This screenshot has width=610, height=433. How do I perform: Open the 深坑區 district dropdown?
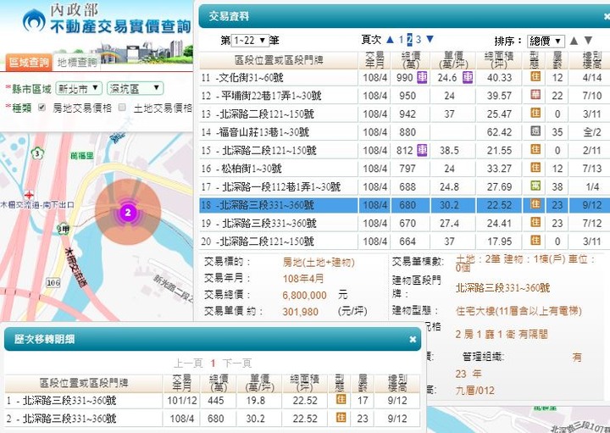click(x=135, y=89)
